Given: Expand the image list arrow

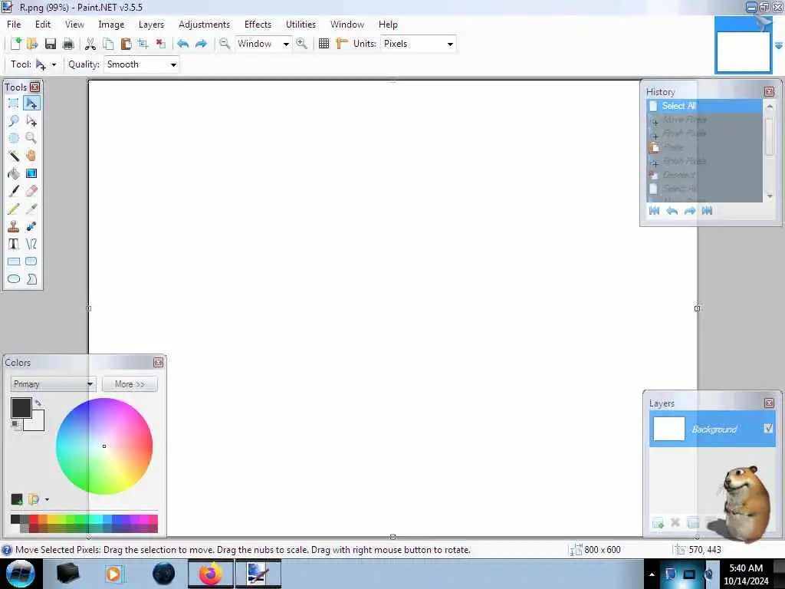Looking at the screenshot, I should [779, 45].
